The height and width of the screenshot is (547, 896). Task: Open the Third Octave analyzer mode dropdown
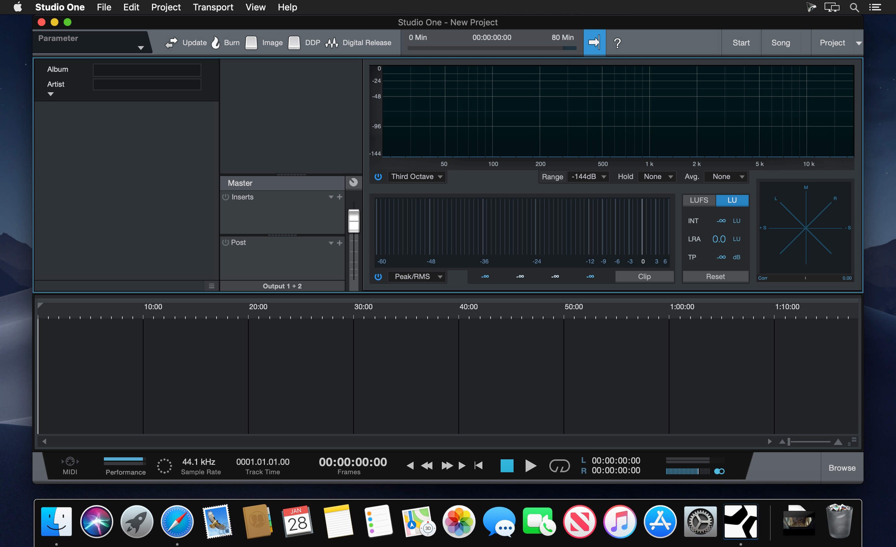(x=417, y=176)
